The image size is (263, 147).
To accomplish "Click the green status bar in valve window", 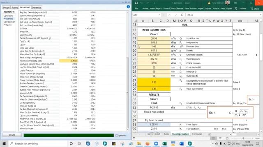I will point(69,135).
